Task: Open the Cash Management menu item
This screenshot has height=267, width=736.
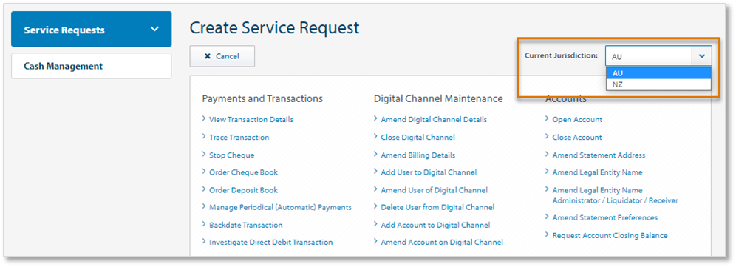Action: (x=92, y=66)
